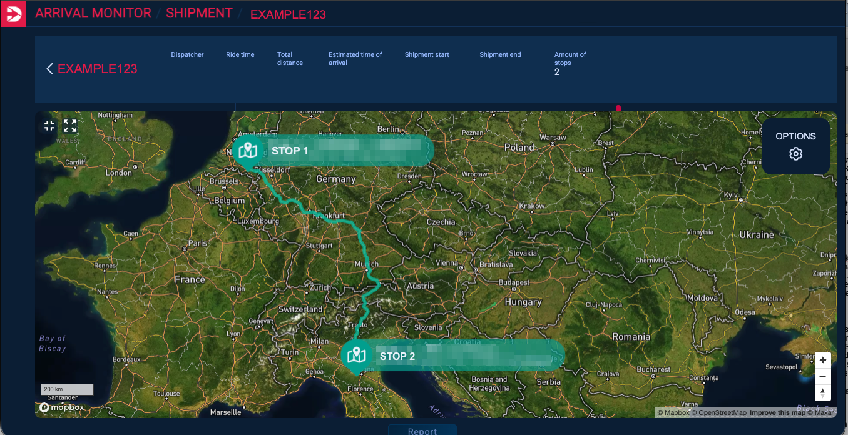
Task: Open the Improve this map link
Action: tap(779, 412)
